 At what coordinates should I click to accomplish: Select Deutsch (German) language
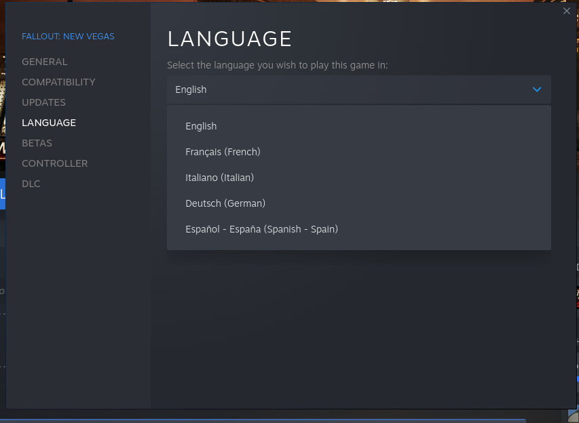tap(359, 203)
